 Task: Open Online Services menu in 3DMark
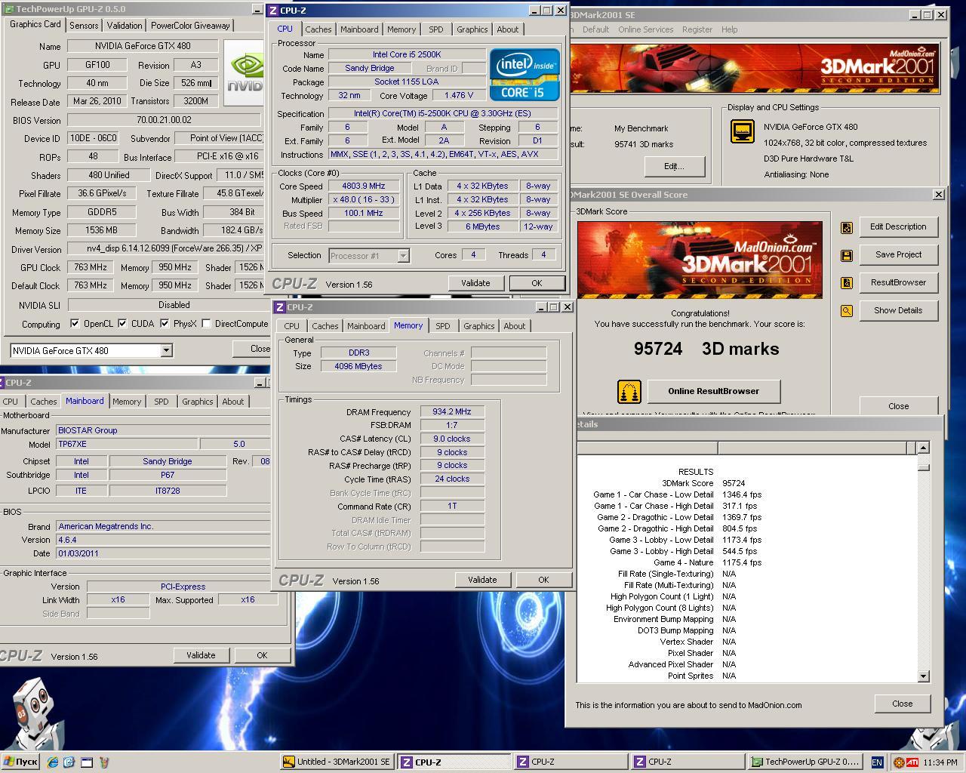tap(645, 29)
